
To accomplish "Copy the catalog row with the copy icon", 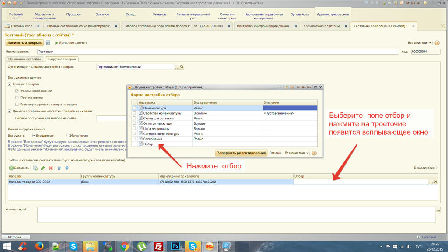I will pos(35,168).
